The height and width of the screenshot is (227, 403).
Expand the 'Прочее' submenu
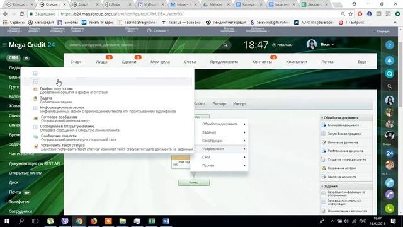224,165
